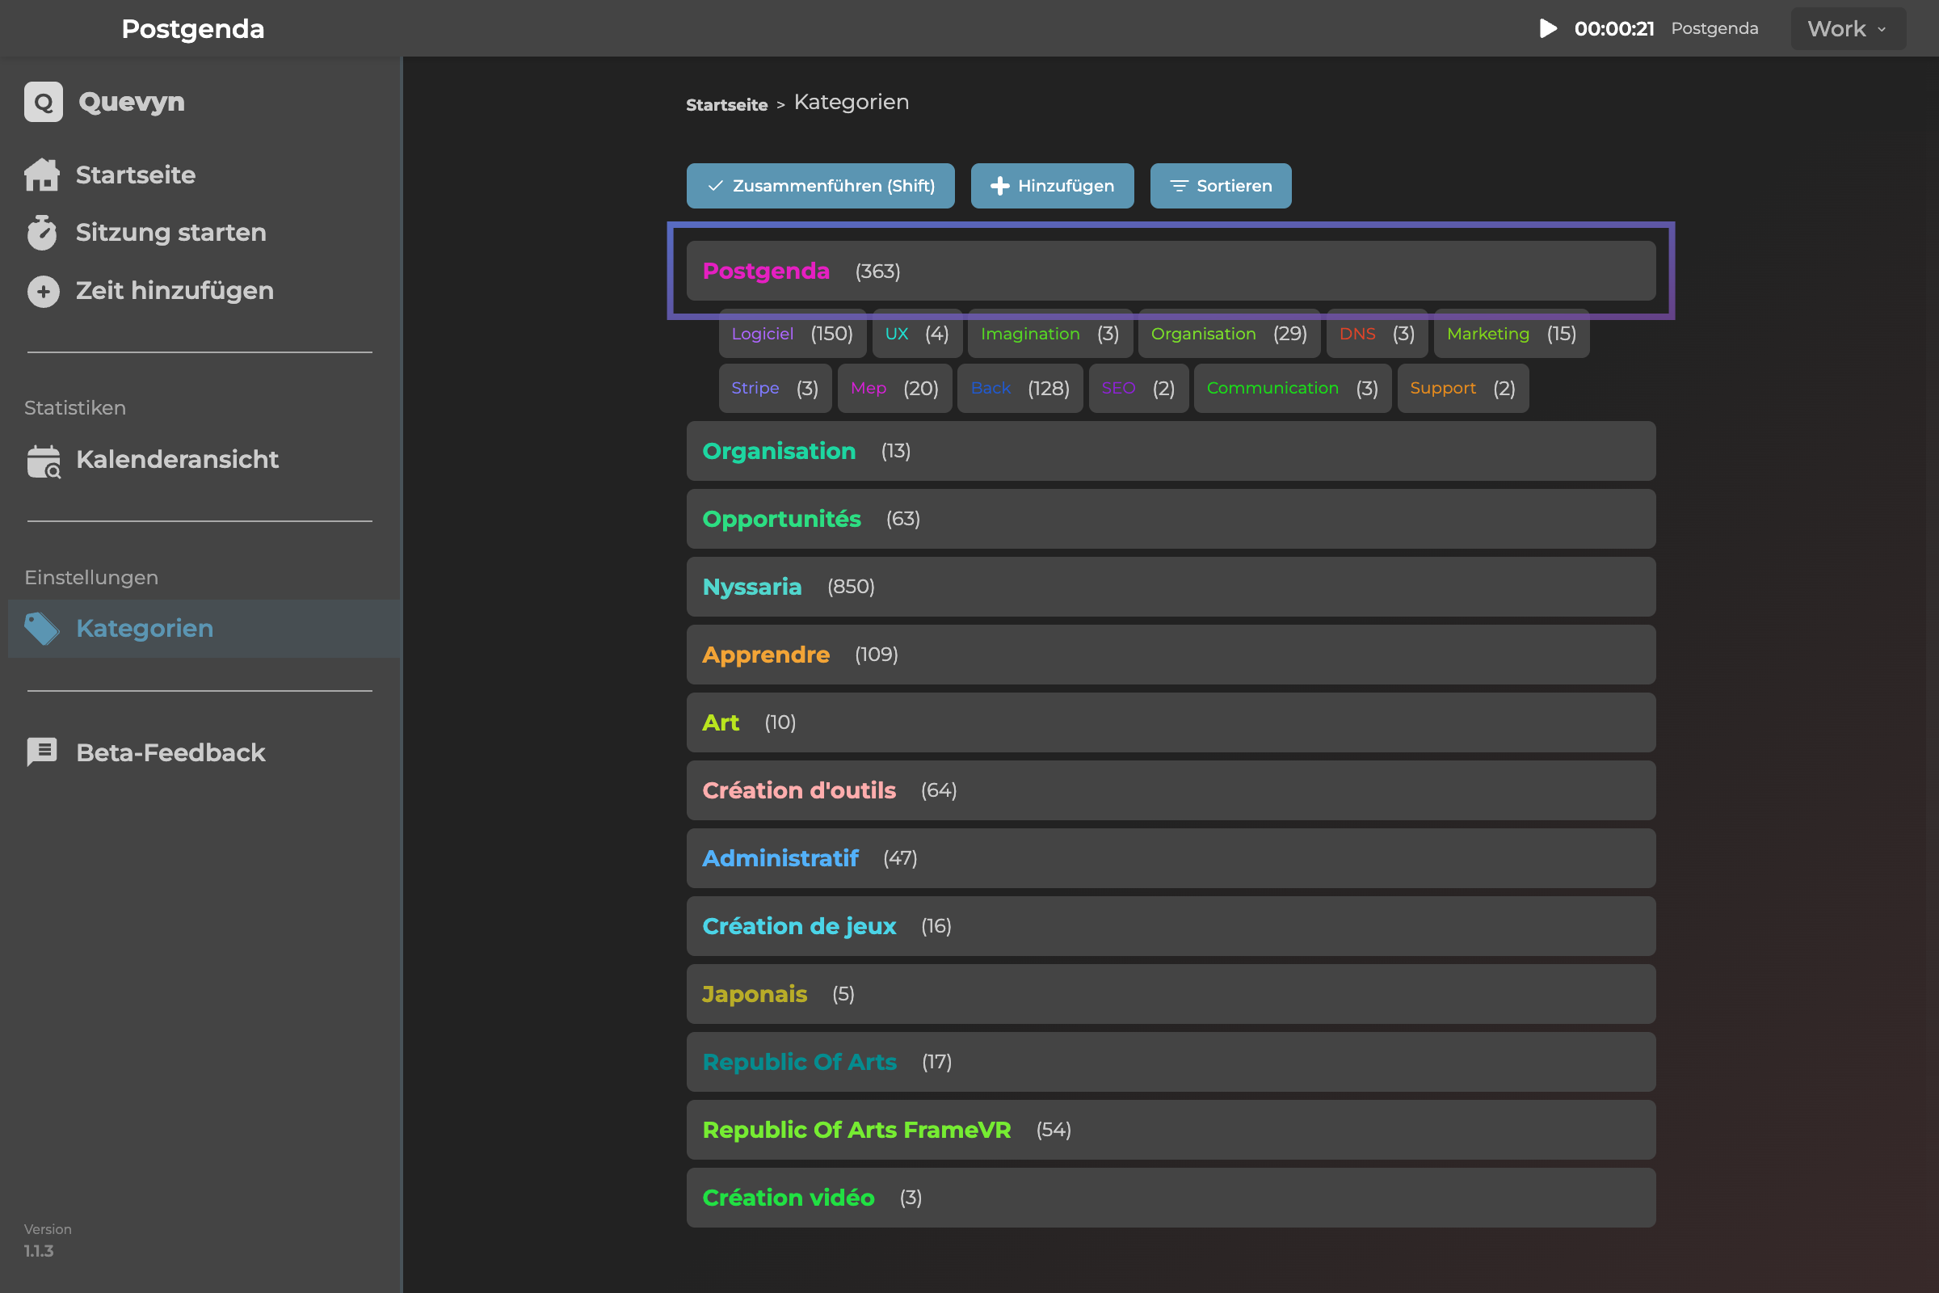Click the calendar icon for Kalenderansicht
1939x1293 pixels.
click(x=44, y=461)
